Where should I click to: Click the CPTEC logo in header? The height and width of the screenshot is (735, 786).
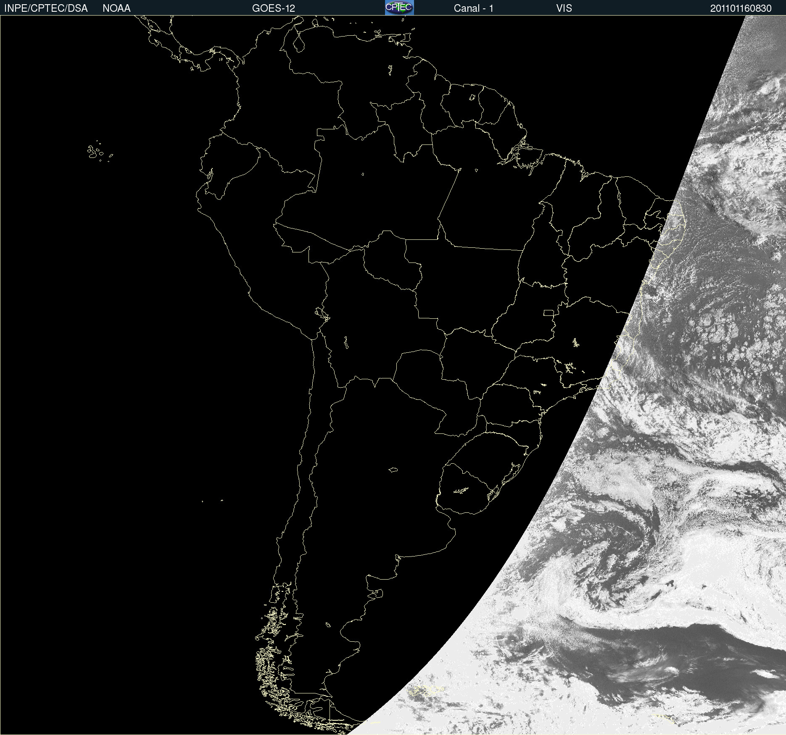coord(399,8)
